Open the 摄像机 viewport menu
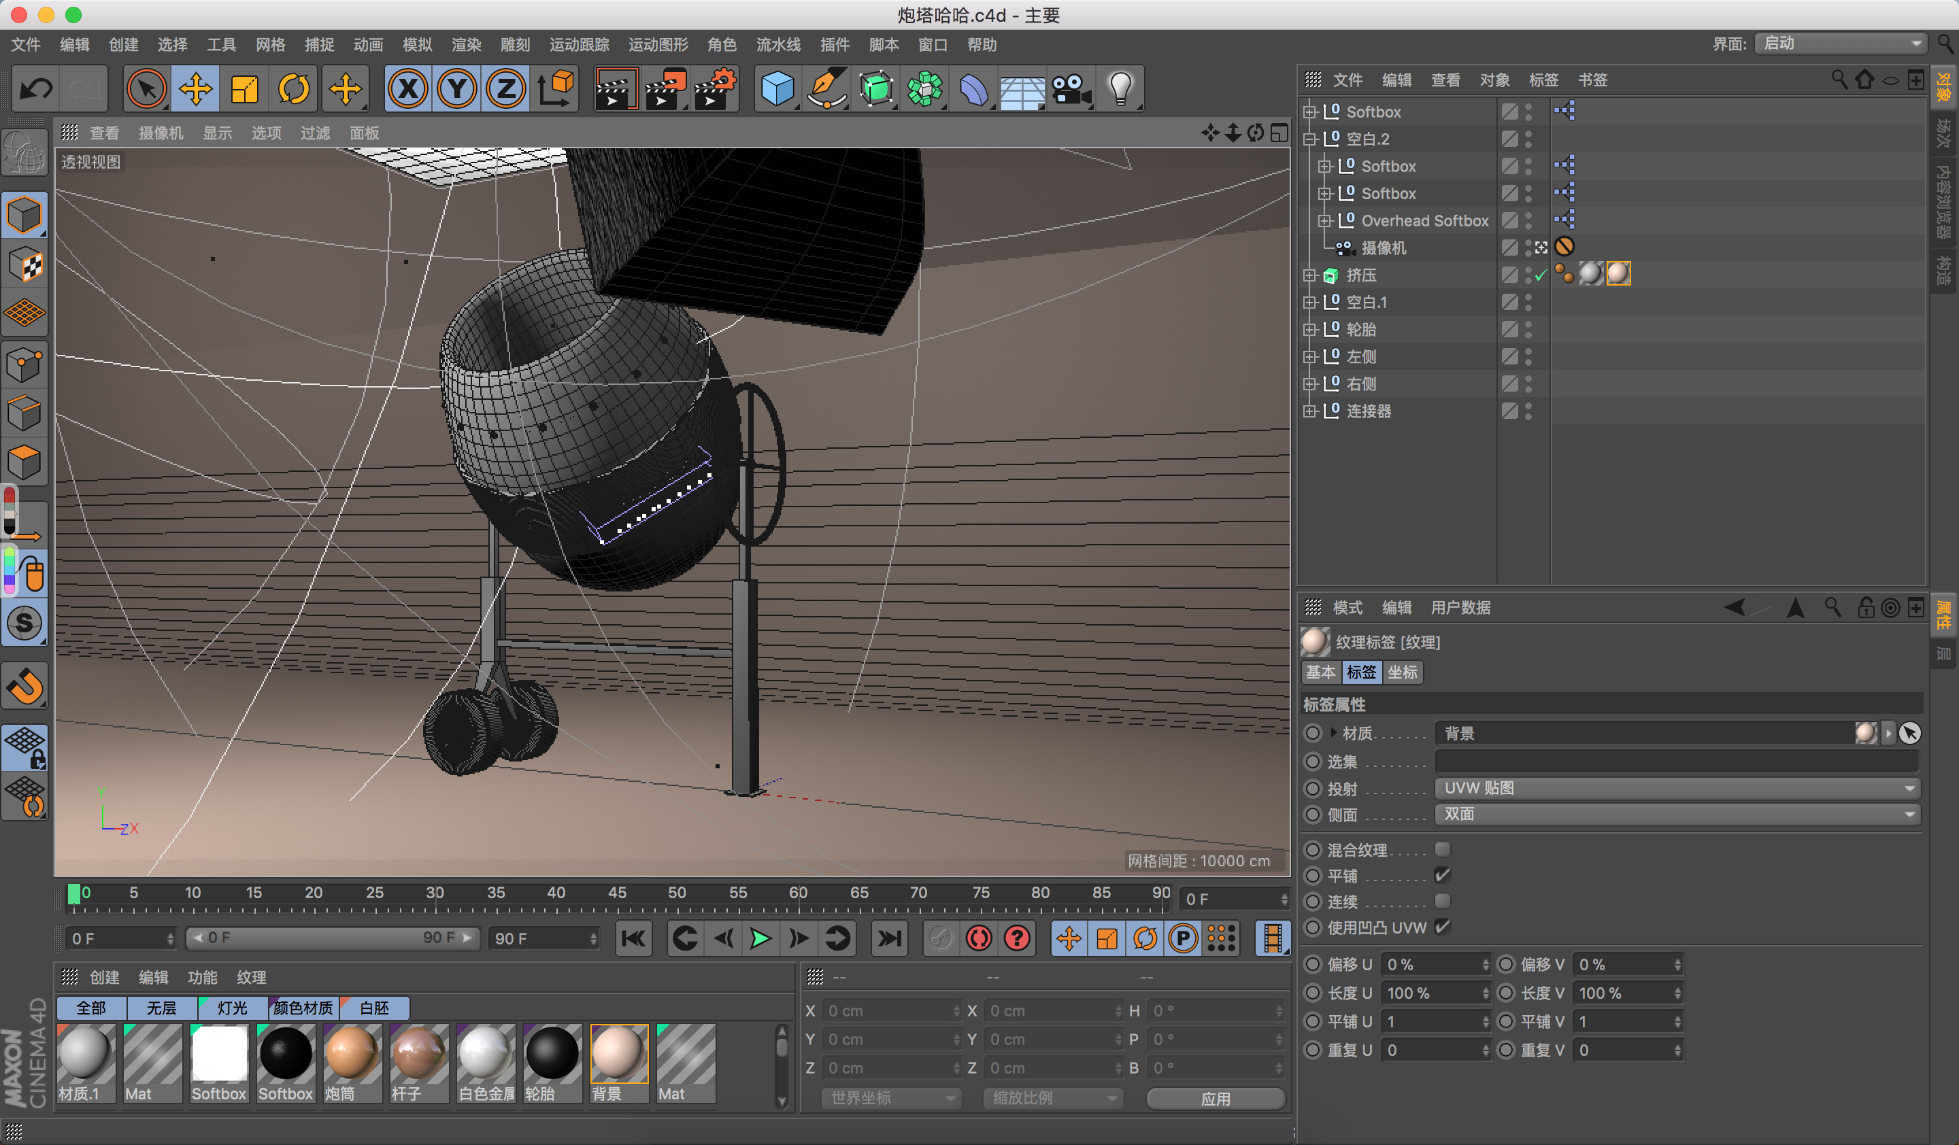The height and width of the screenshot is (1145, 1959). [x=161, y=133]
